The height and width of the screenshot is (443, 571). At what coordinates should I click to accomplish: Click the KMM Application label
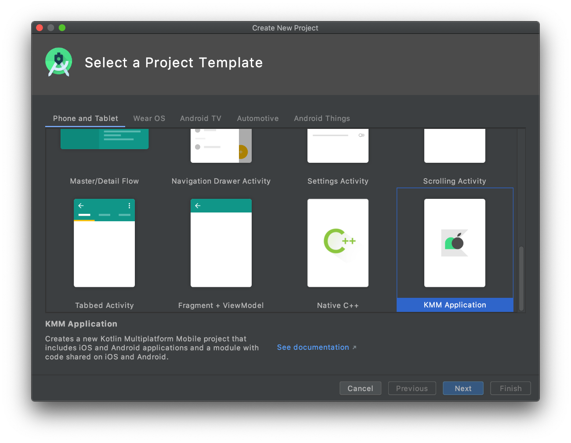(x=455, y=305)
